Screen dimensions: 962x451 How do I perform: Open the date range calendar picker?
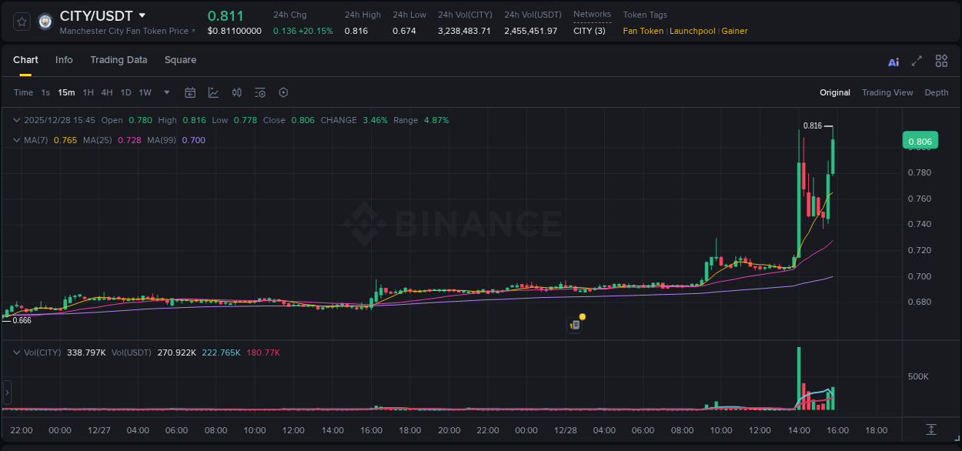tap(190, 92)
